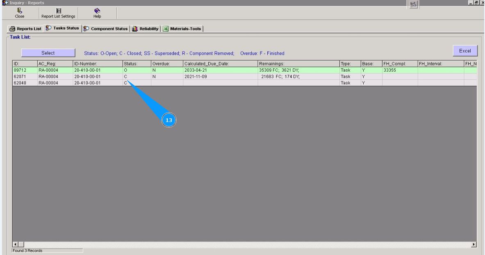Select the row with ID 62048
This screenshot has width=485, height=255.
244,83
